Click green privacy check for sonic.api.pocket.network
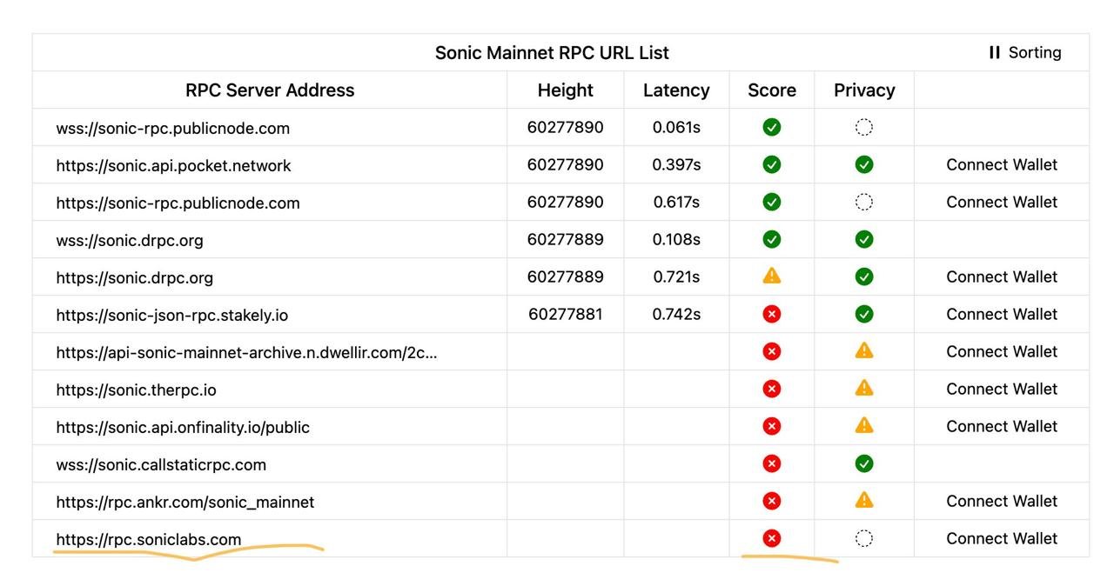Viewport: 1114px width, 586px height. 863,164
